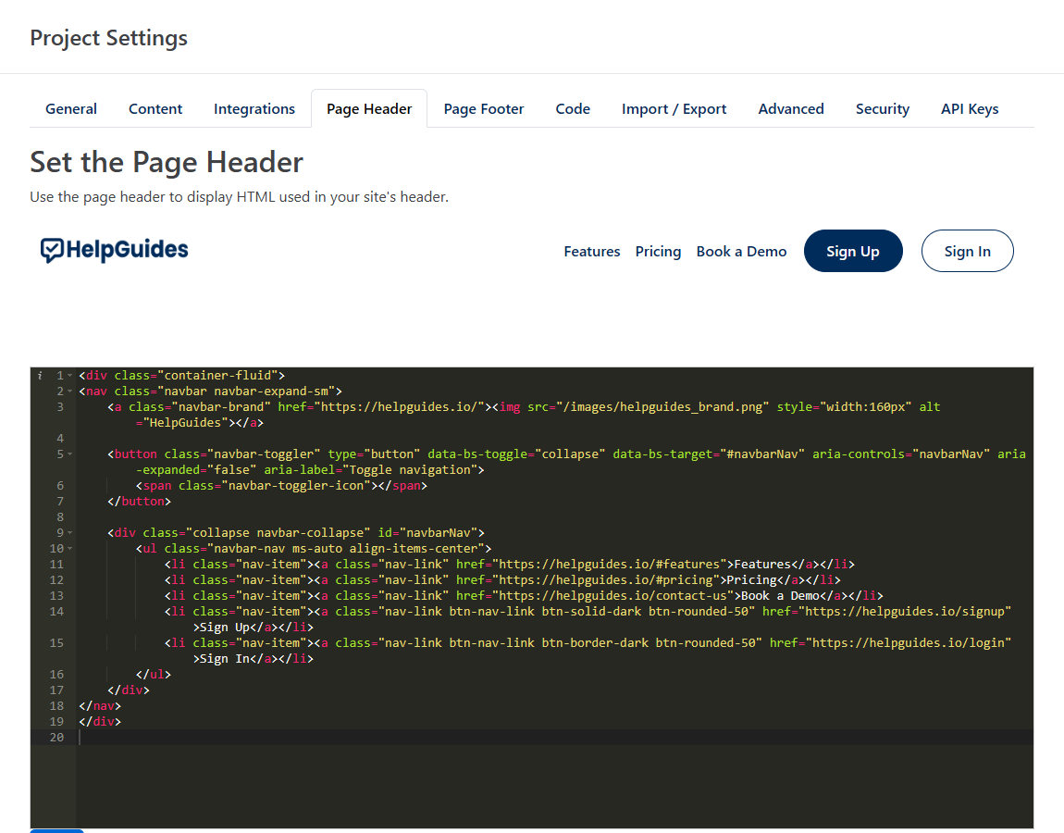Click line number 14 in the gutter
The image size is (1064, 833).
pyautogui.click(x=56, y=612)
